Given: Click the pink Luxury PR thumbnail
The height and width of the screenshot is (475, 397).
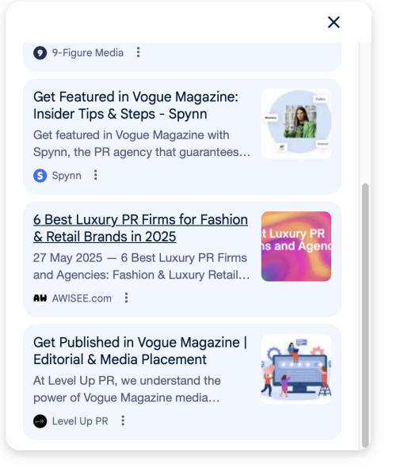Looking at the screenshot, I should tap(296, 246).
